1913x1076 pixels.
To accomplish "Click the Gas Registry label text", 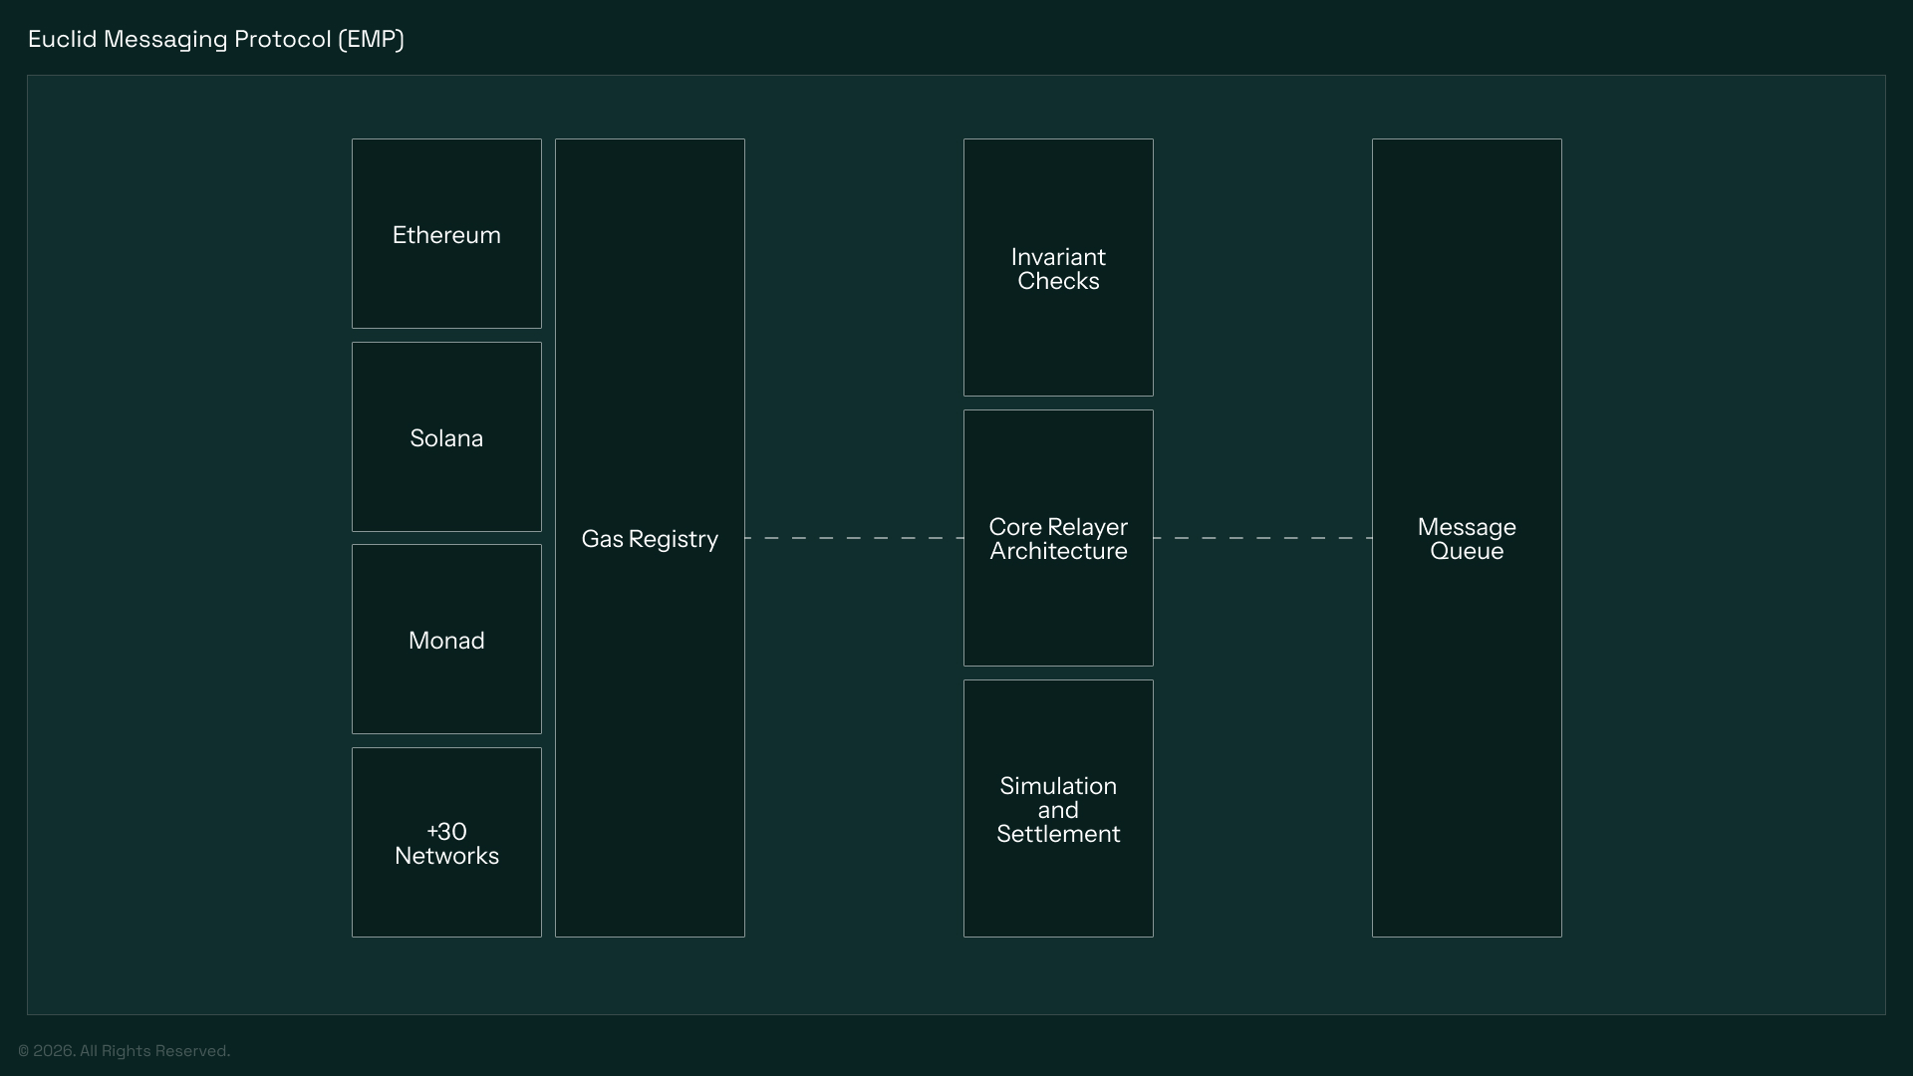I will point(650,539).
